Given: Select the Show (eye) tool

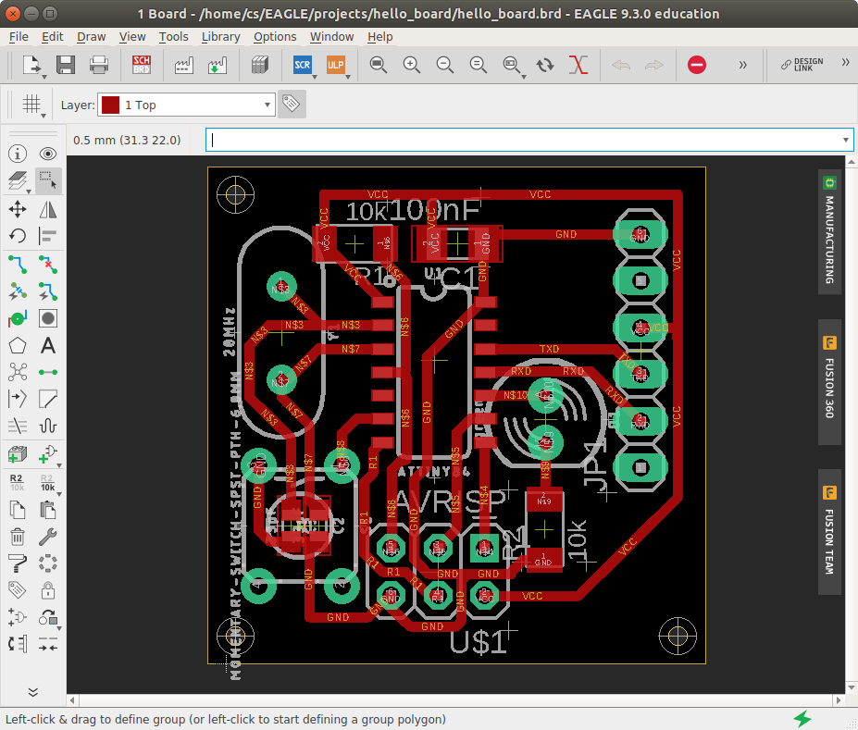Looking at the screenshot, I should [48, 154].
